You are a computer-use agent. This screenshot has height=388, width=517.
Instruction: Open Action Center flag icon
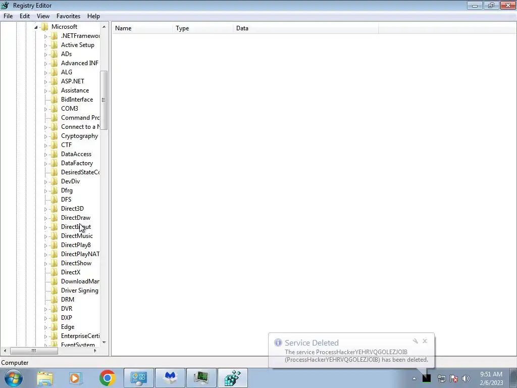(x=454, y=378)
